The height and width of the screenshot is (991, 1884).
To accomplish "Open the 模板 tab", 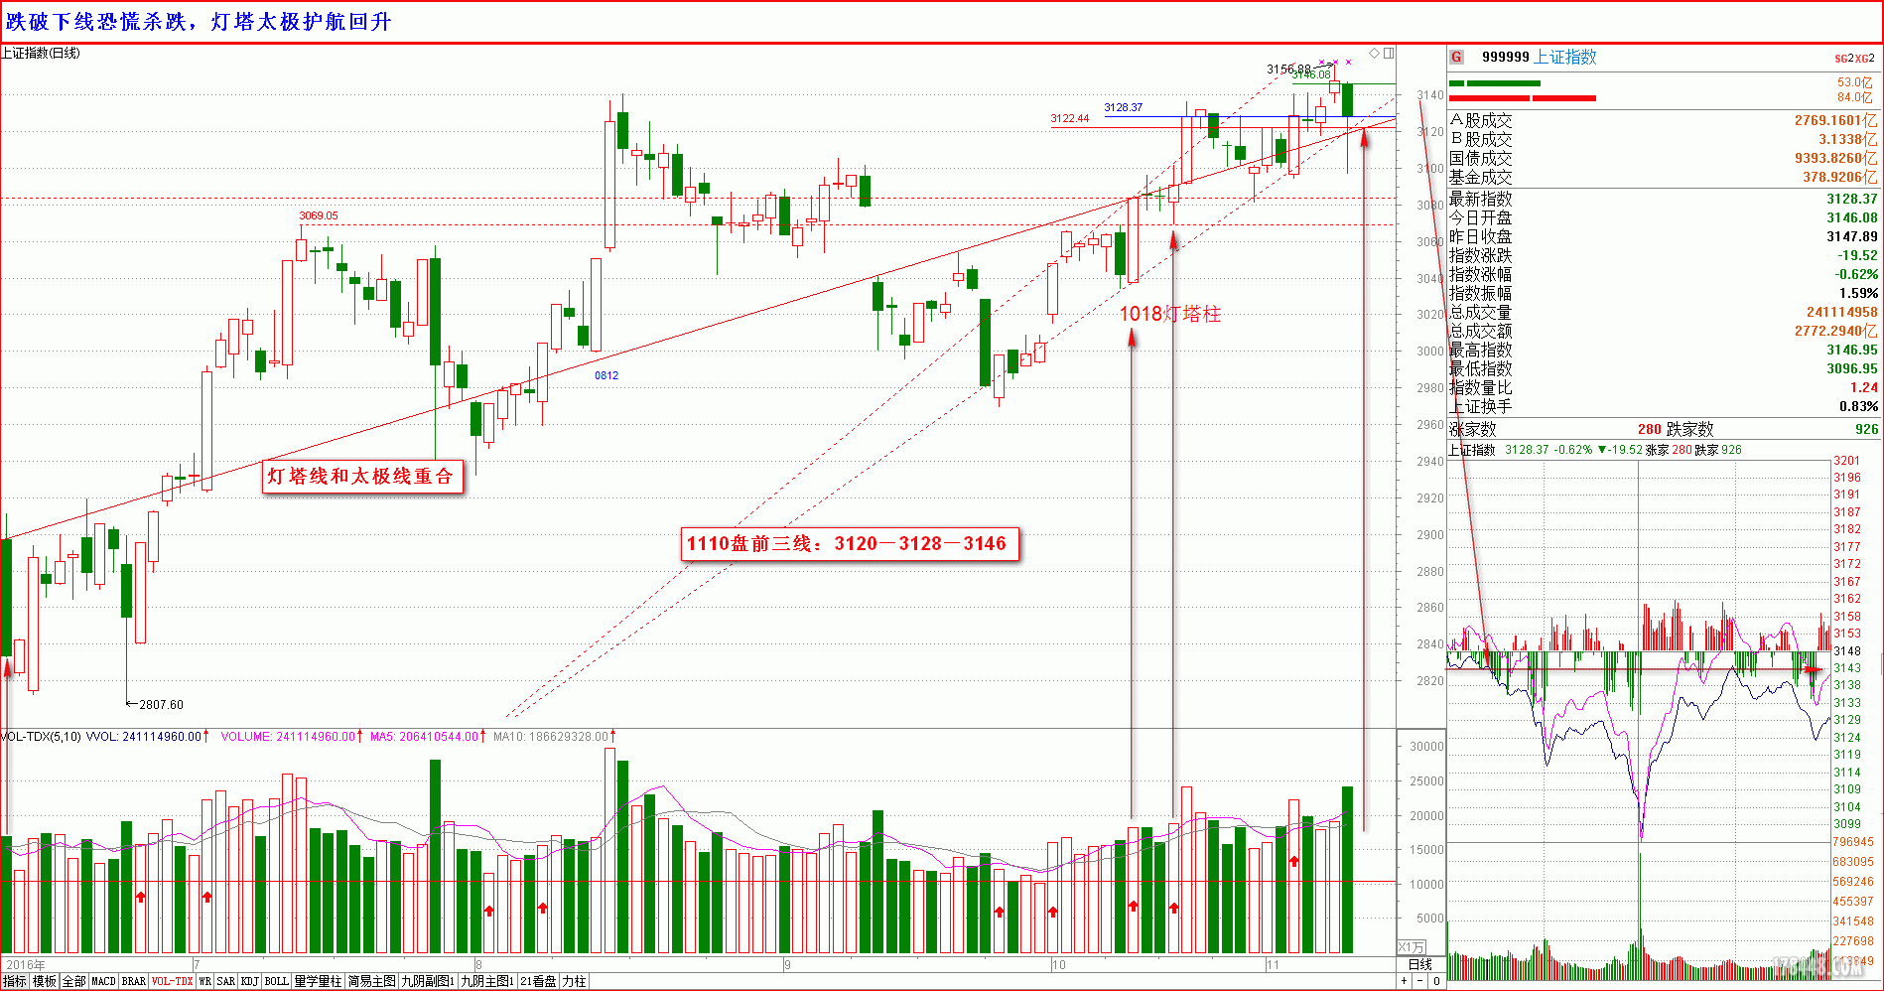I will click(45, 981).
